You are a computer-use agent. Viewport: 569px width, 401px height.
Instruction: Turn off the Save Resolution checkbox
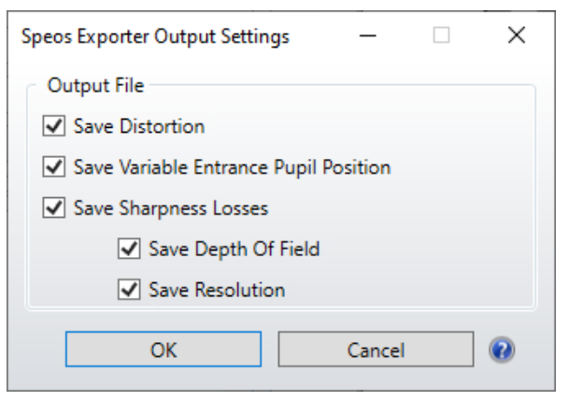click(x=129, y=290)
